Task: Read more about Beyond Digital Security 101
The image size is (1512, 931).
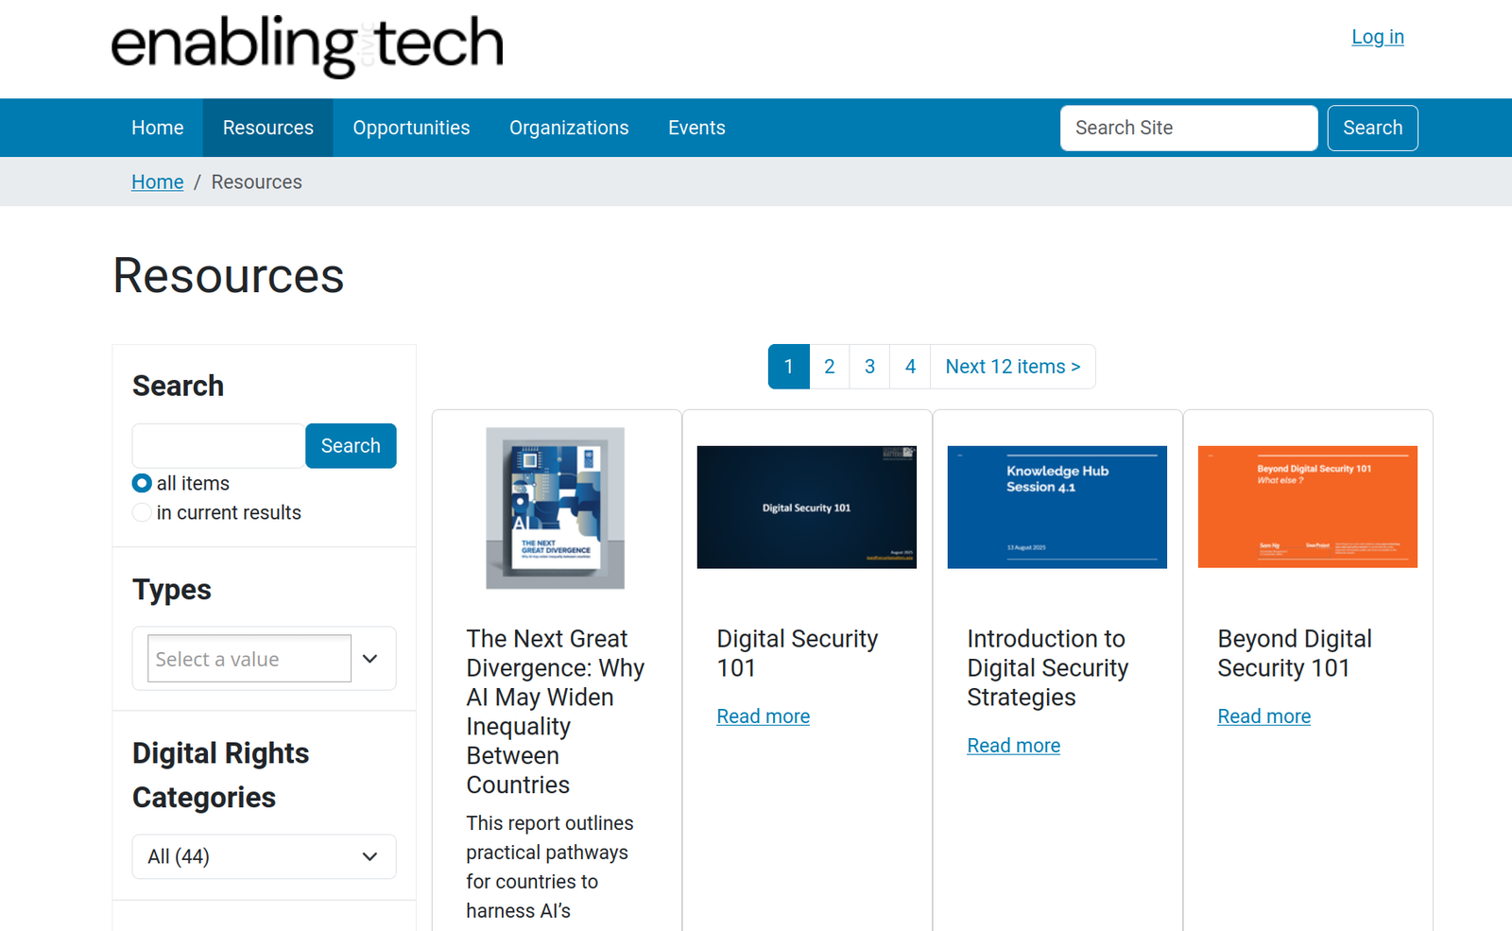Action: (x=1263, y=715)
